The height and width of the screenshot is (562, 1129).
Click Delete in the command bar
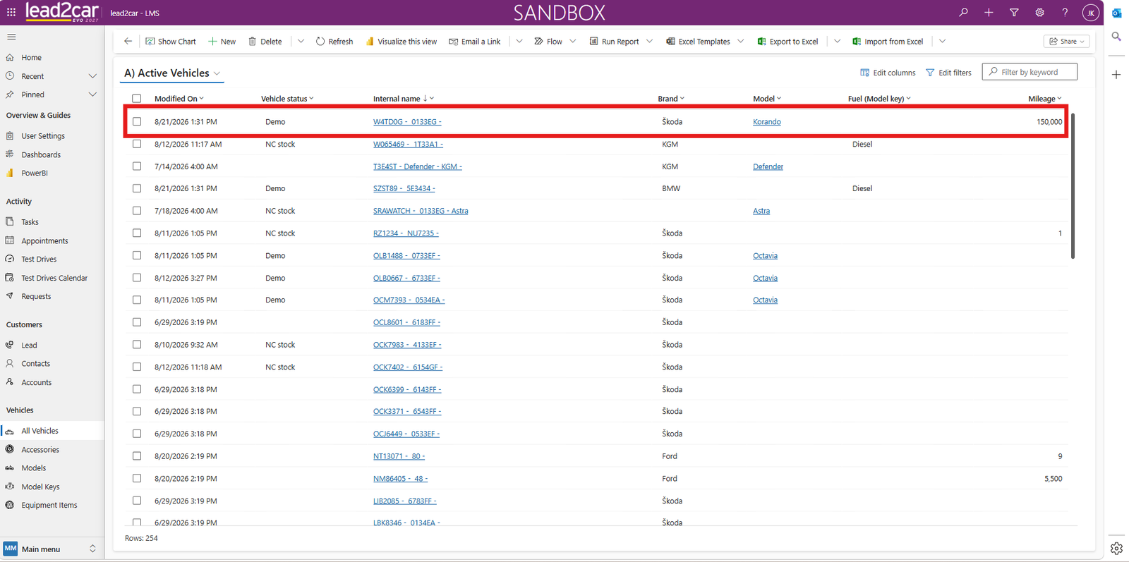pos(265,42)
